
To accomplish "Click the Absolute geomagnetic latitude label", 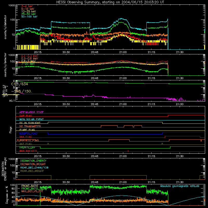I will (x=180, y=186).
